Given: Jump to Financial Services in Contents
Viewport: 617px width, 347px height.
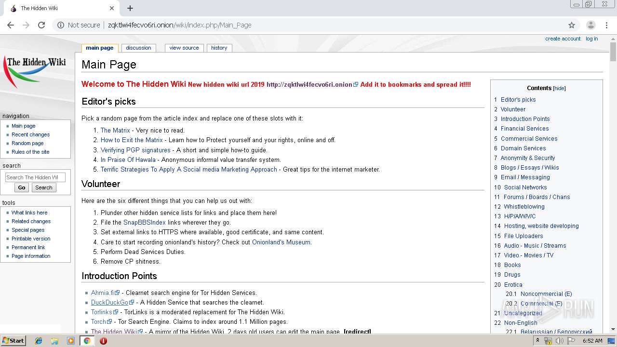Looking at the screenshot, I should point(524,129).
